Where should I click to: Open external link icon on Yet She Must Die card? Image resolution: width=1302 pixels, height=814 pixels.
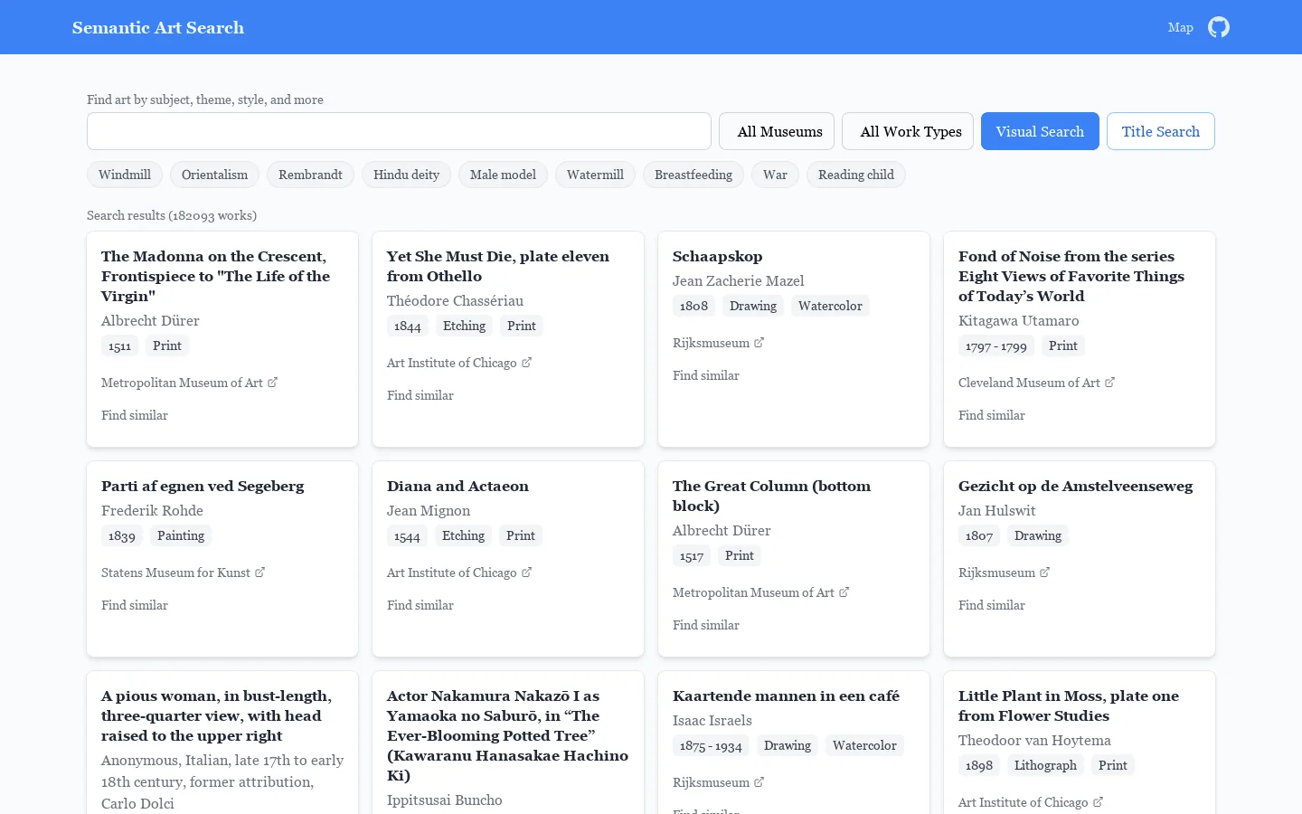(526, 363)
